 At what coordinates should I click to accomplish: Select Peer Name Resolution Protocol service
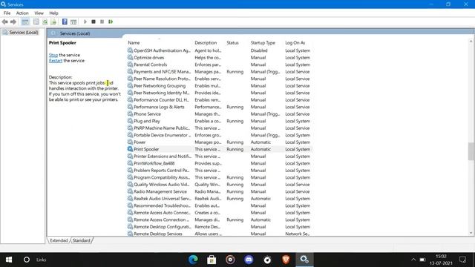tap(220, 79)
